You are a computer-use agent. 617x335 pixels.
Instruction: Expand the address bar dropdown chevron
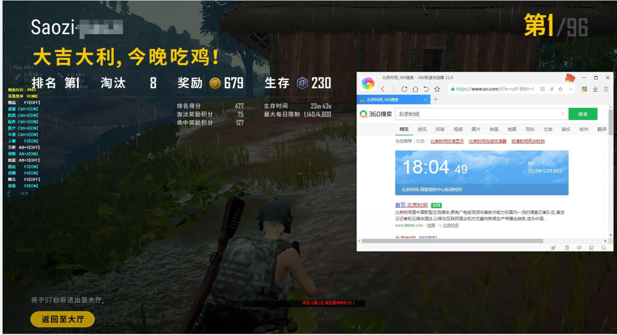pyautogui.click(x=571, y=89)
